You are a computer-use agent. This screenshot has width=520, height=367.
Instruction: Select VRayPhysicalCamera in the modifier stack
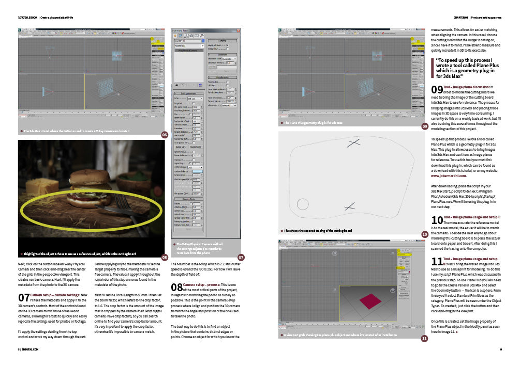click(188, 51)
